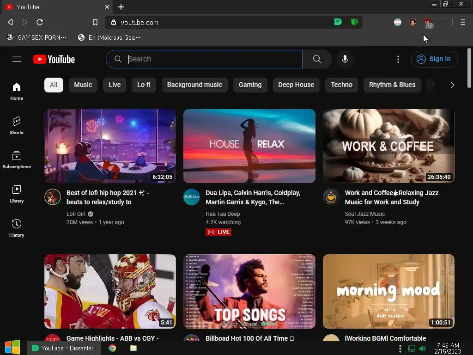
Task: Open Shorts from the sidebar
Action: tap(17, 126)
